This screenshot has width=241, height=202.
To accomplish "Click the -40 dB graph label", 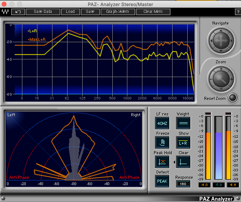I will pos(9,59).
